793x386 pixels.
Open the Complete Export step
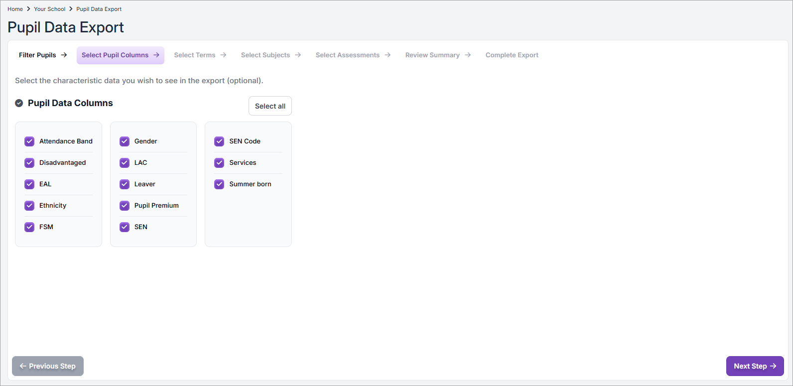512,55
